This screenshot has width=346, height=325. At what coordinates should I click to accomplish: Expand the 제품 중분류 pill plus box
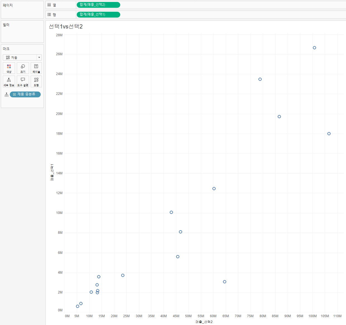point(15,95)
